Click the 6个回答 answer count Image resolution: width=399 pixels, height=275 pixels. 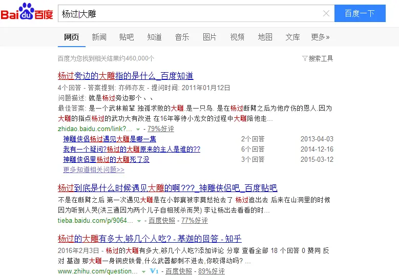point(253,149)
